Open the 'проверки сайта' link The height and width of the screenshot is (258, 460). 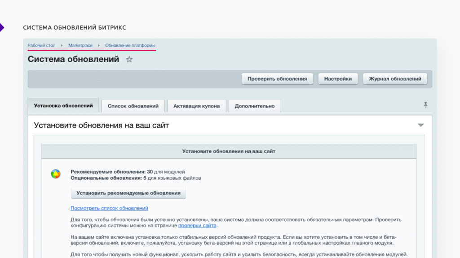[x=197, y=226]
